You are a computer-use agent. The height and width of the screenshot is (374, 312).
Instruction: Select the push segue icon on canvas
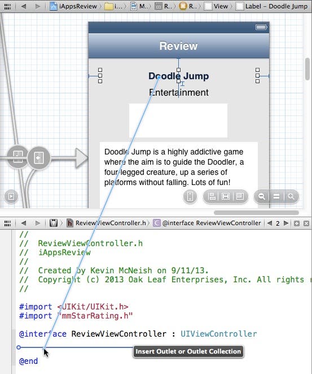coord(39,158)
